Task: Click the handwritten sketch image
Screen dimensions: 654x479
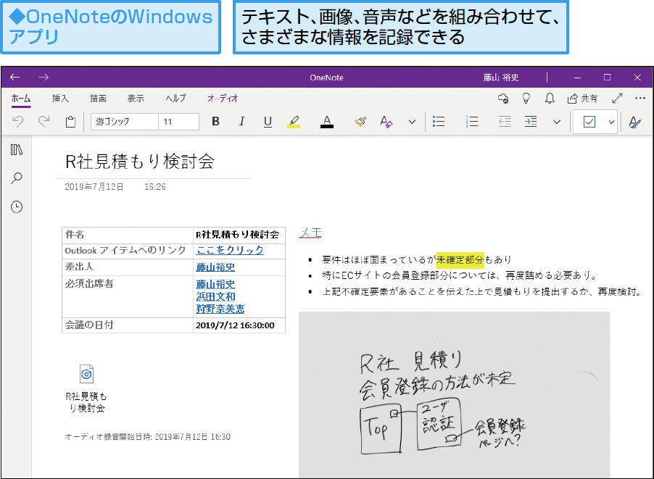Action: [x=454, y=394]
